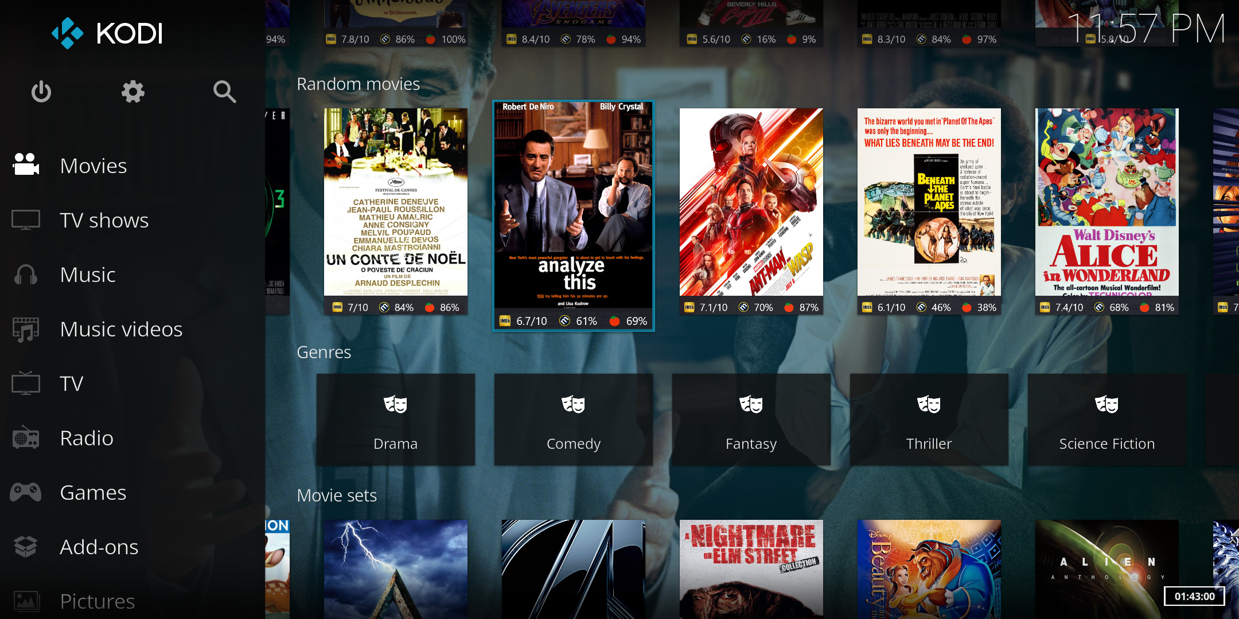This screenshot has width=1239, height=619.
Task: Open the Pictures menu entry
Action: [98, 601]
